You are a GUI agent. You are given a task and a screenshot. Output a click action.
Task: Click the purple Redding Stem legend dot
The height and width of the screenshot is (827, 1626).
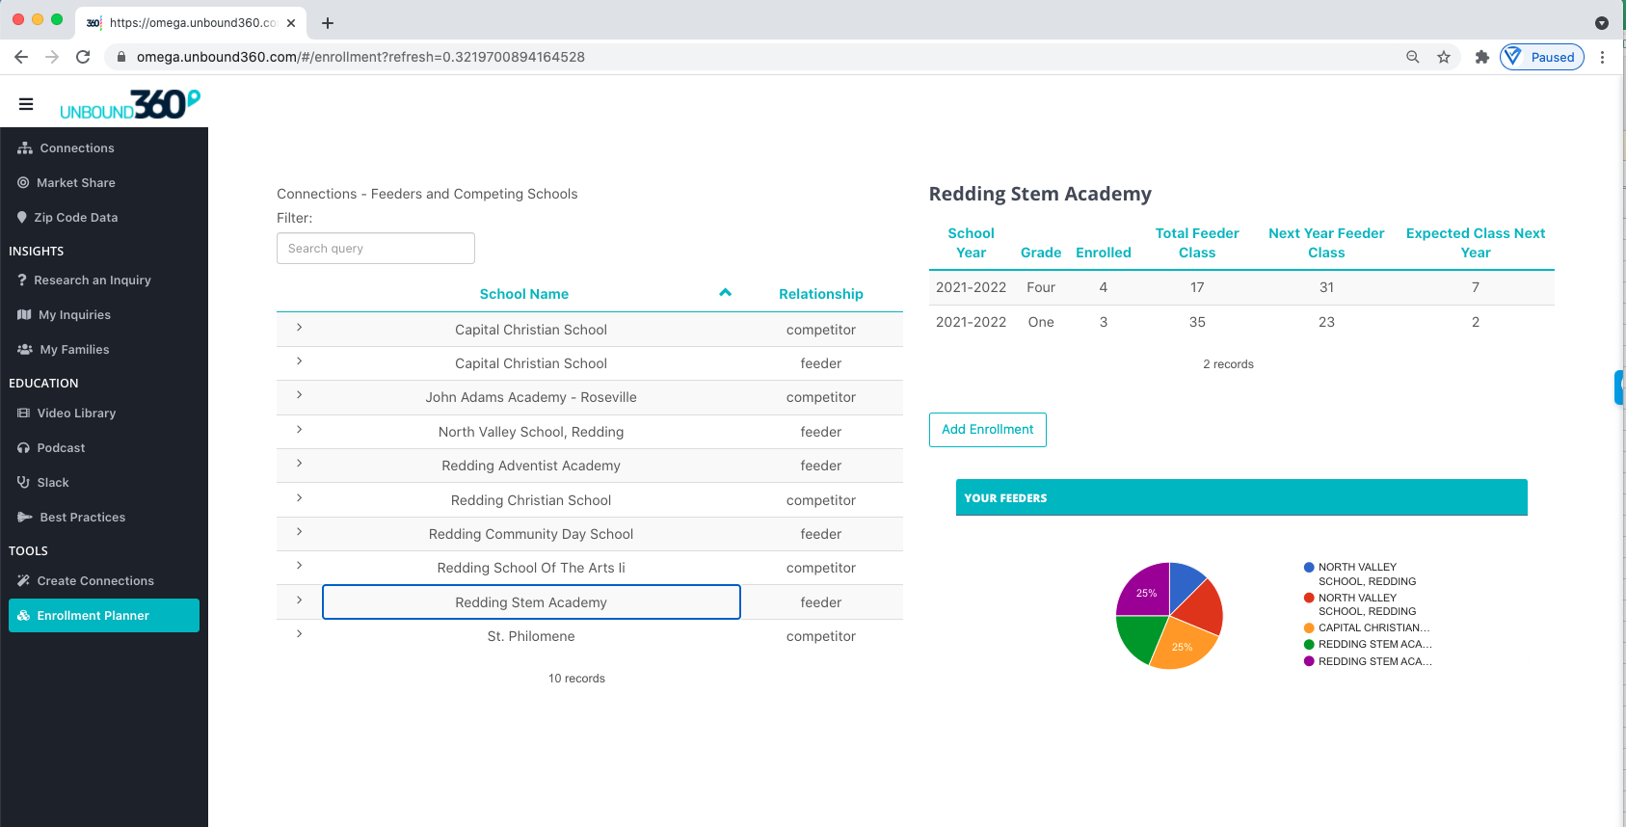click(1309, 661)
